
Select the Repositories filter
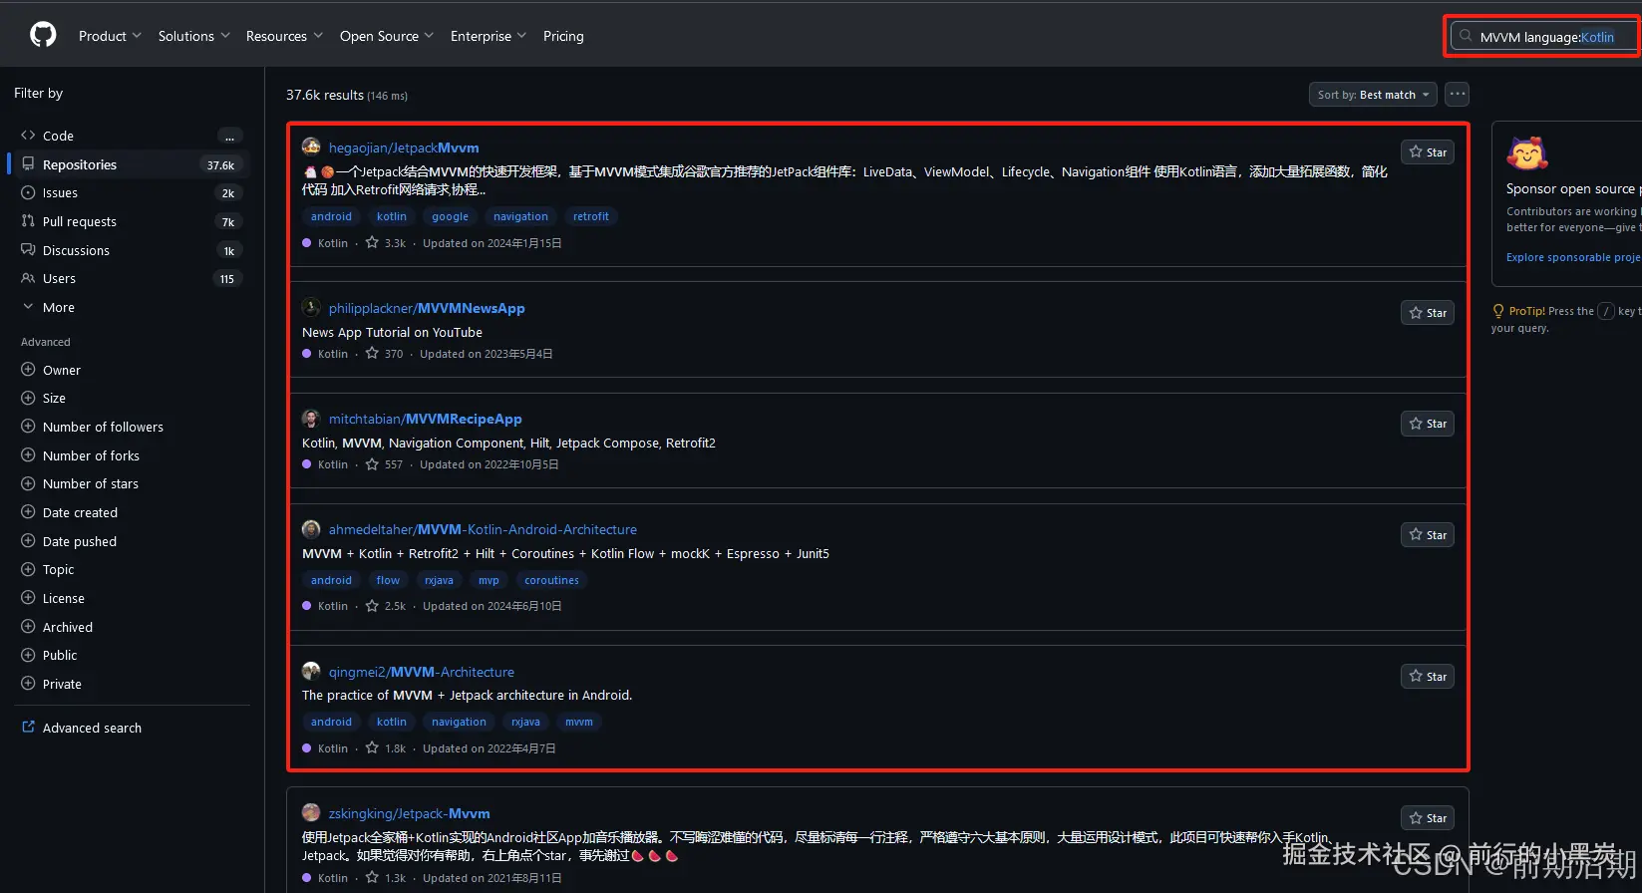coord(128,164)
